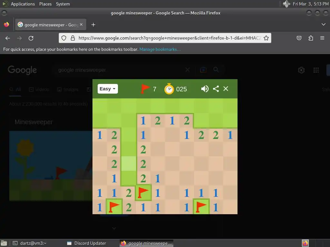Click the search magnifier icon

[x=216, y=69]
